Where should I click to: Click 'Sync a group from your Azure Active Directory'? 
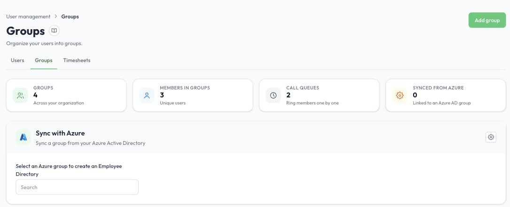click(90, 143)
